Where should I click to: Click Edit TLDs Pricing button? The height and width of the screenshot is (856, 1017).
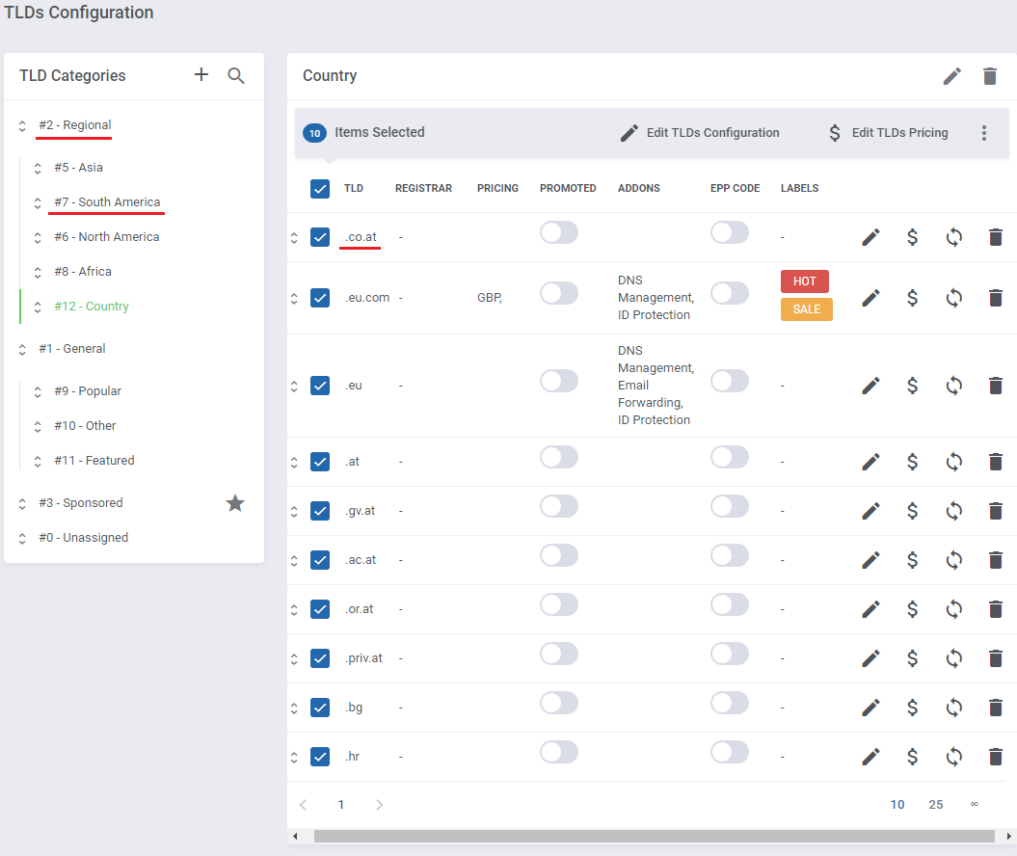coord(889,133)
